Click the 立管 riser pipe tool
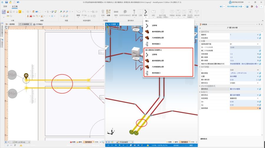Screen dimensions: 265x148 click(140, 13)
